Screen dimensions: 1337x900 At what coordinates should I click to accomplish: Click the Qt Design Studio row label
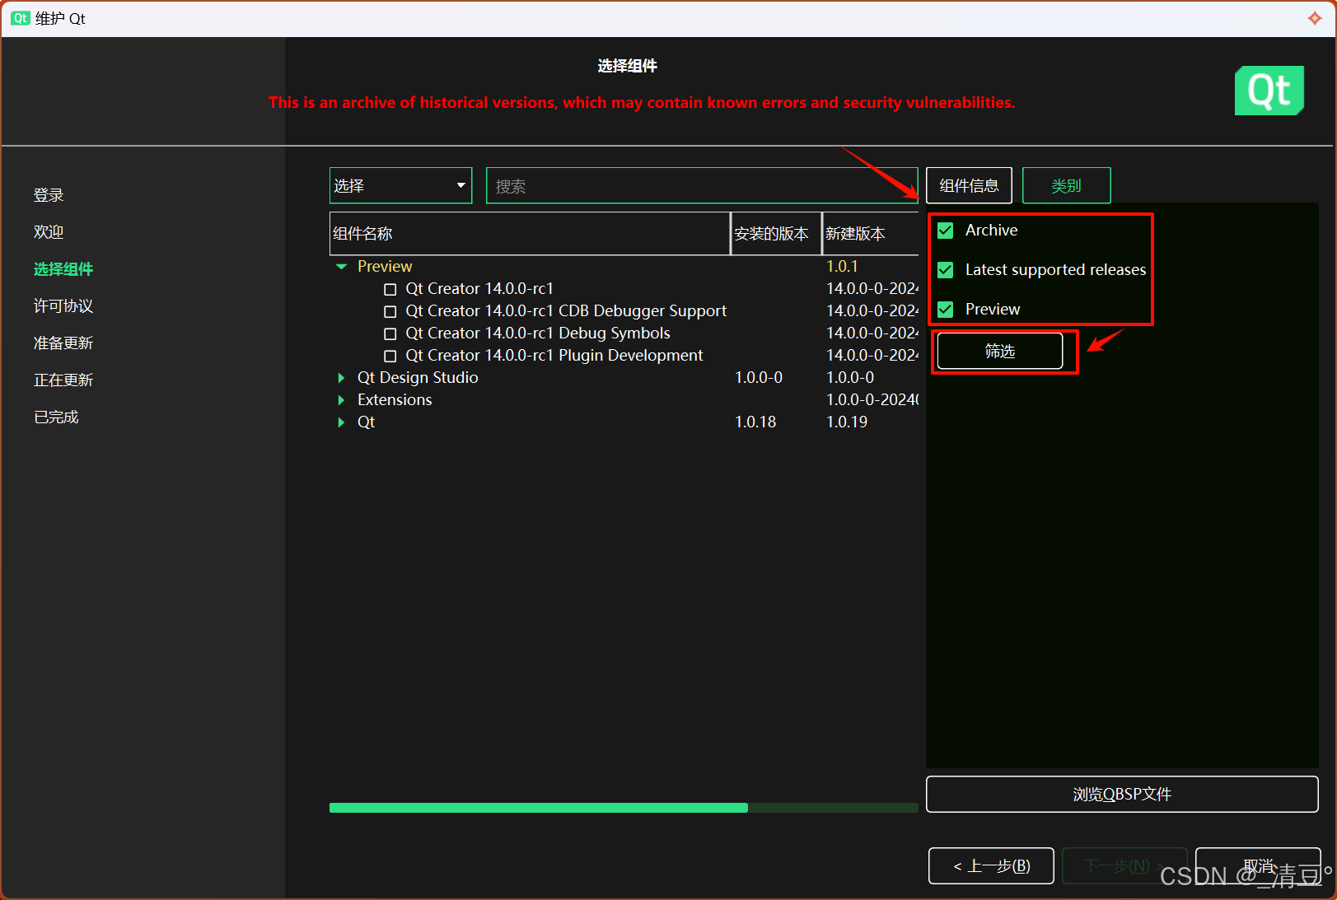418,378
